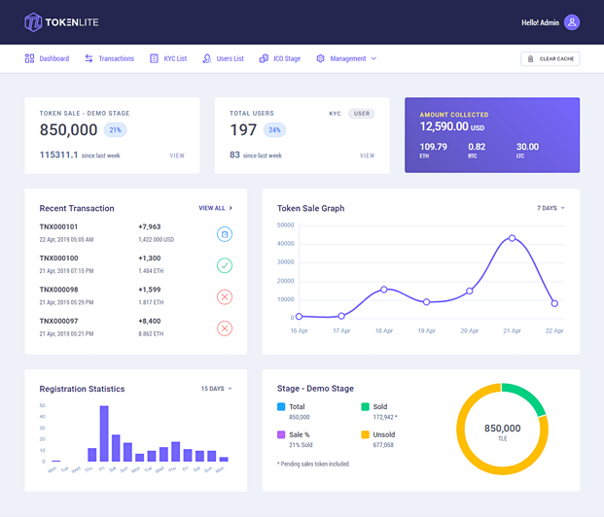Viewport: 604px width, 517px height.
Task: Click the tallest Fri registration bar
Action: (x=104, y=433)
